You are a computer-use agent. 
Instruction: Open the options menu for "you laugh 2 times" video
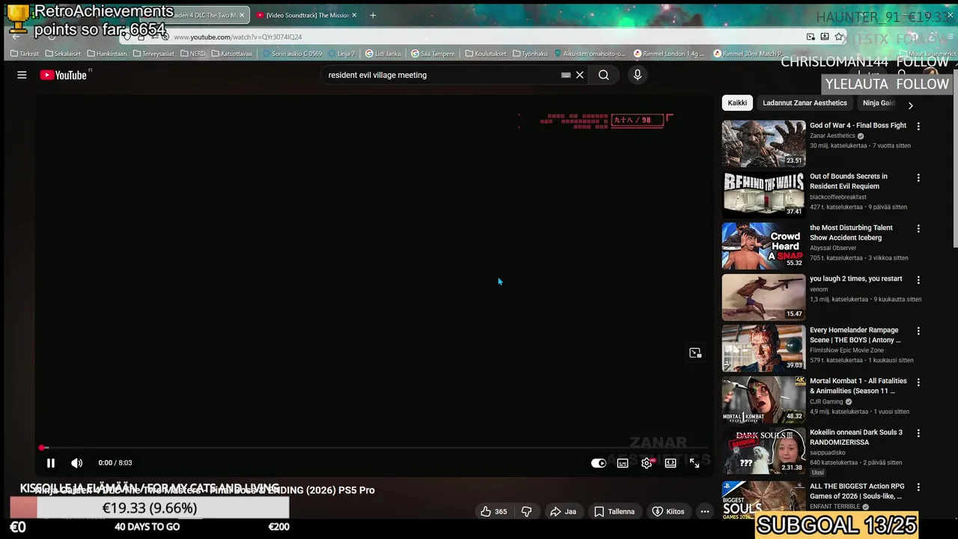point(918,280)
